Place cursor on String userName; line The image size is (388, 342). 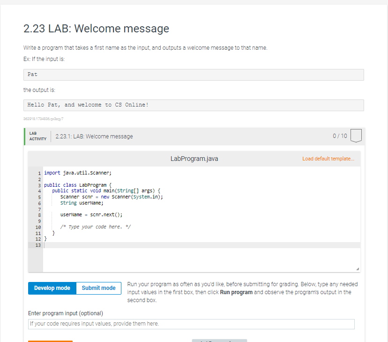(x=82, y=203)
